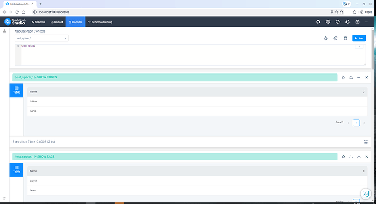Image resolution: width=376 pixels, height=204 pixels.
Task: Go to Schema drafting
Action: (x=100, y=22)
